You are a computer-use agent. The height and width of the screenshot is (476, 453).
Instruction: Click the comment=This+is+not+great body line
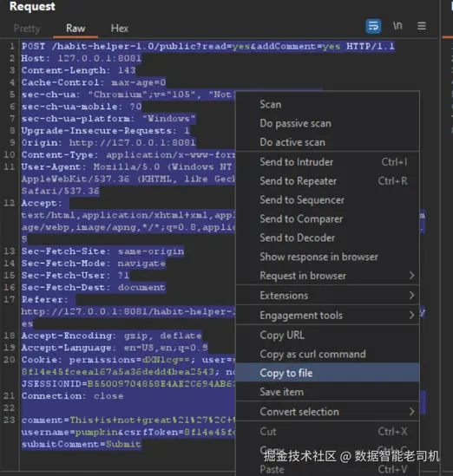pyautogui.click(x=128, y=421)
